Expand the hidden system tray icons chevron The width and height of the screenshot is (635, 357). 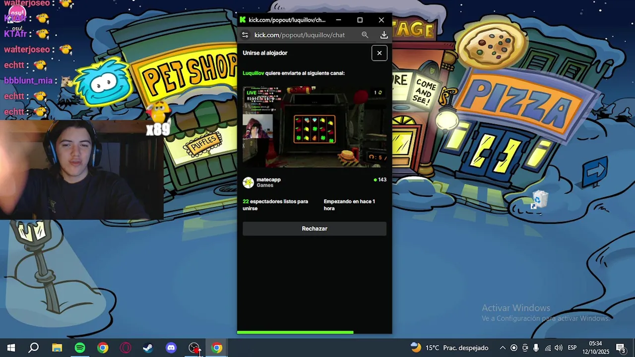(x=503, y=348)
